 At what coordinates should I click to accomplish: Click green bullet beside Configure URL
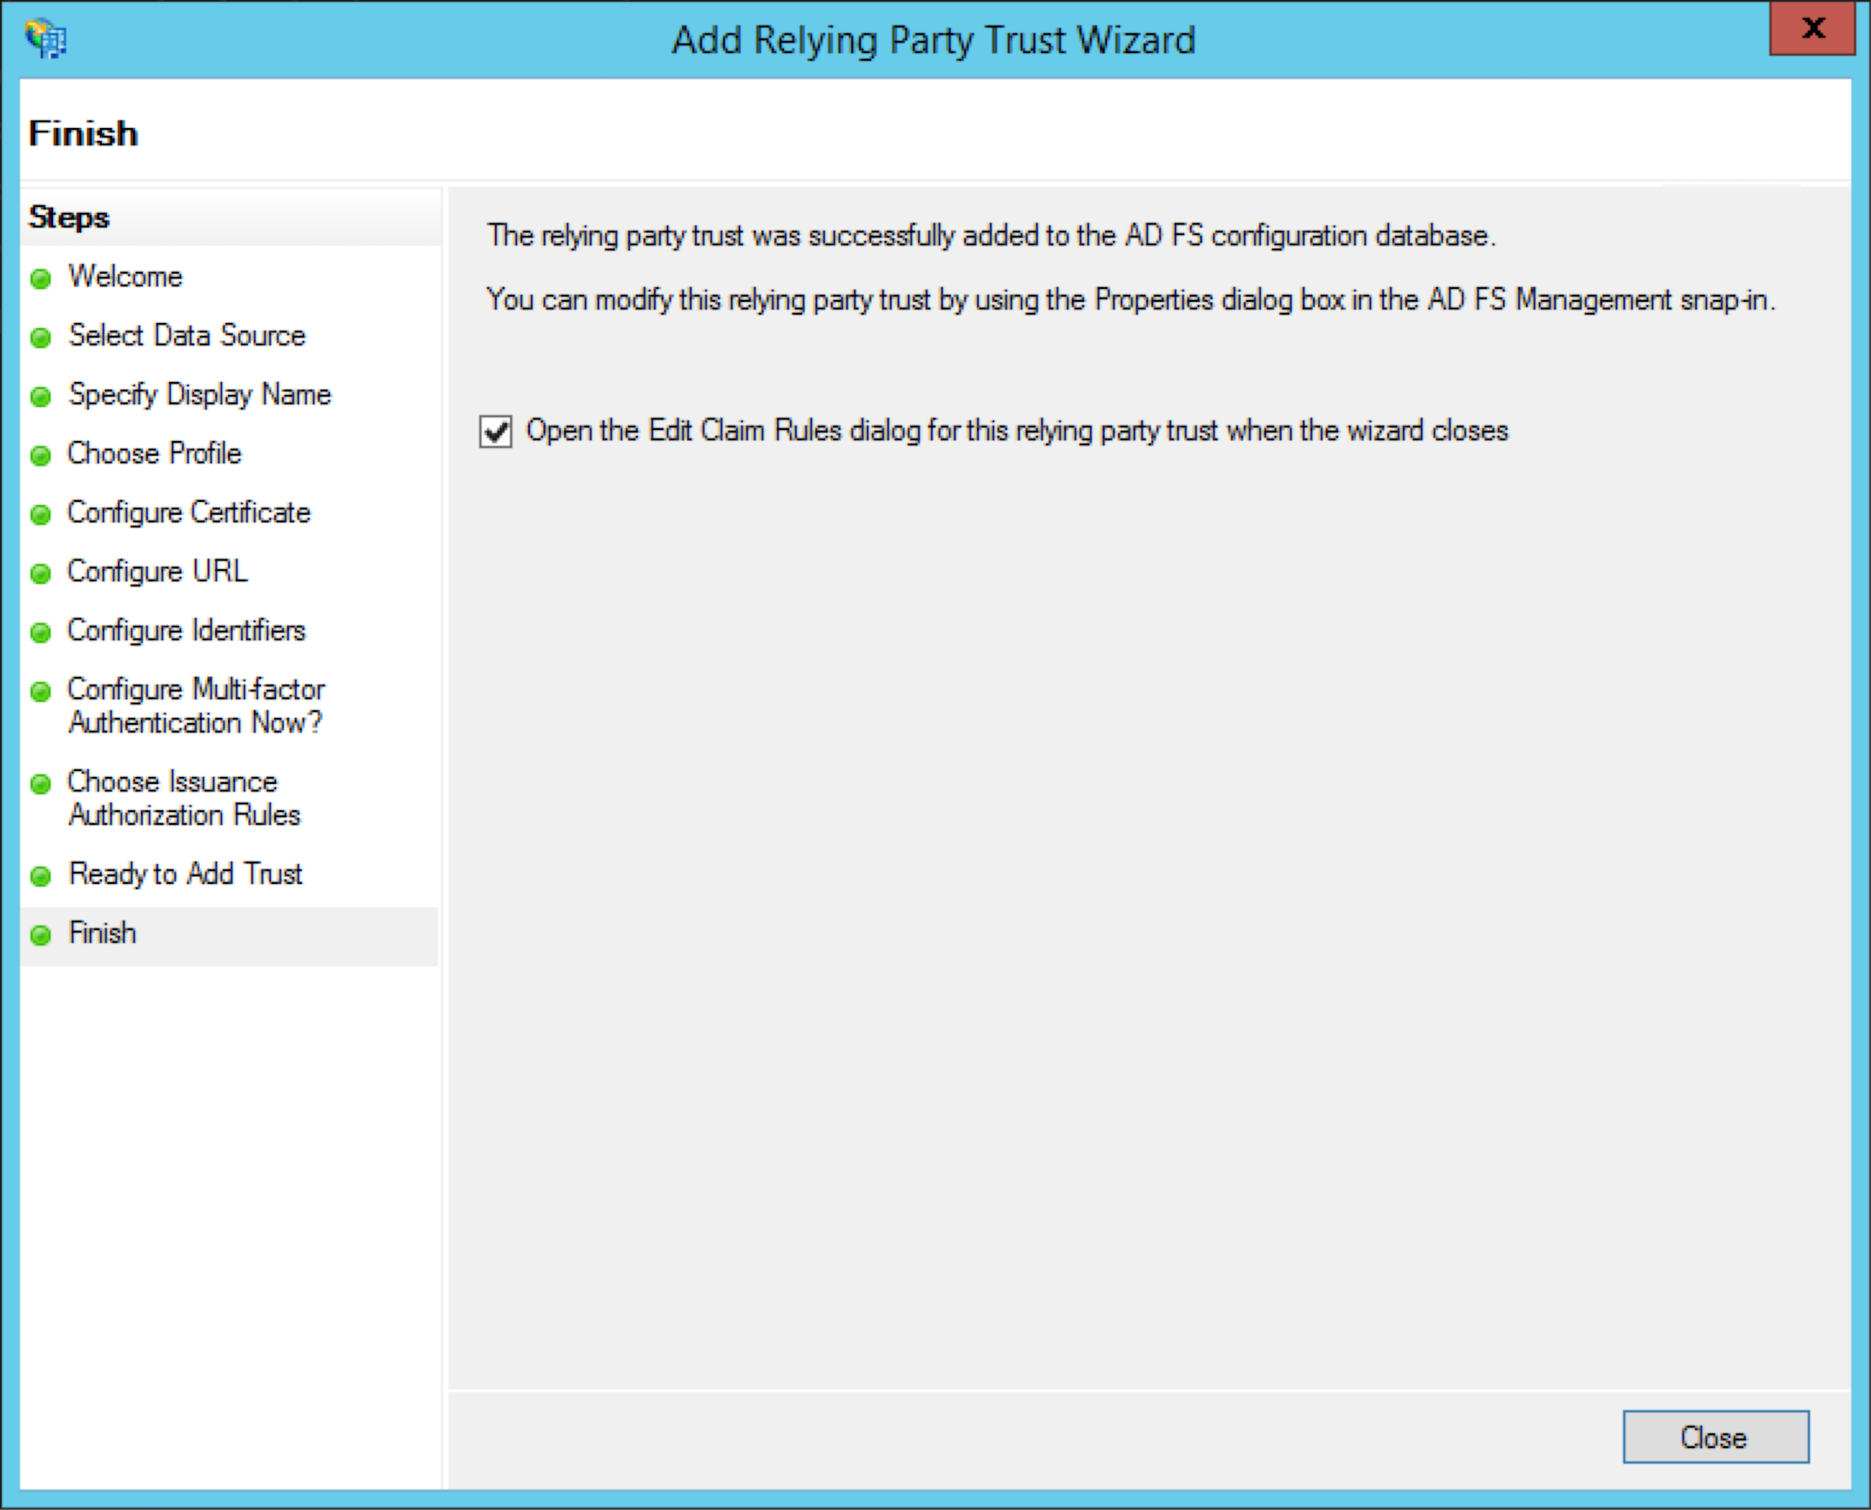pos(40,574)
